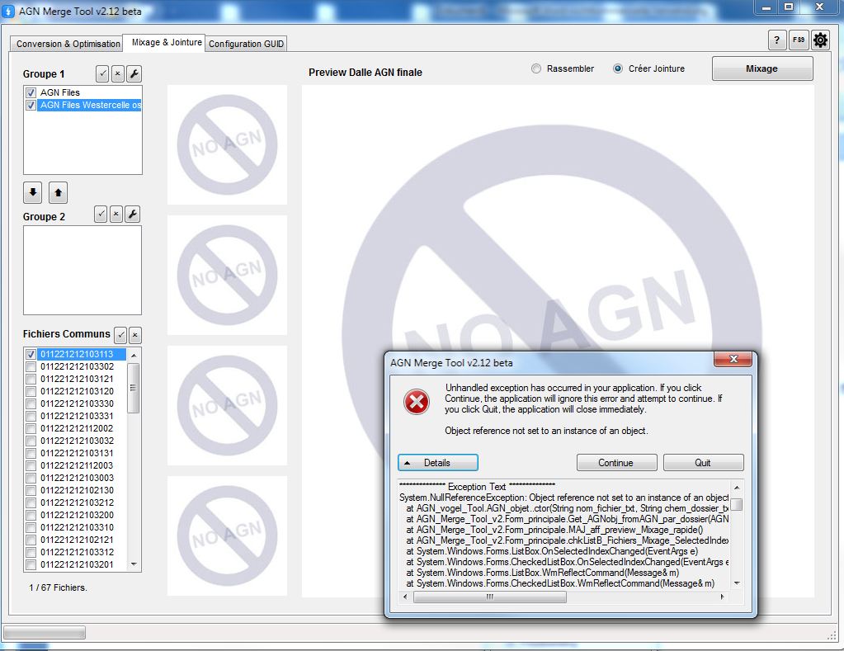Image resolution: width=844 pixels, height=651 pixels.
Task: Select file entry 011221212102130
Action: (77, 491)
